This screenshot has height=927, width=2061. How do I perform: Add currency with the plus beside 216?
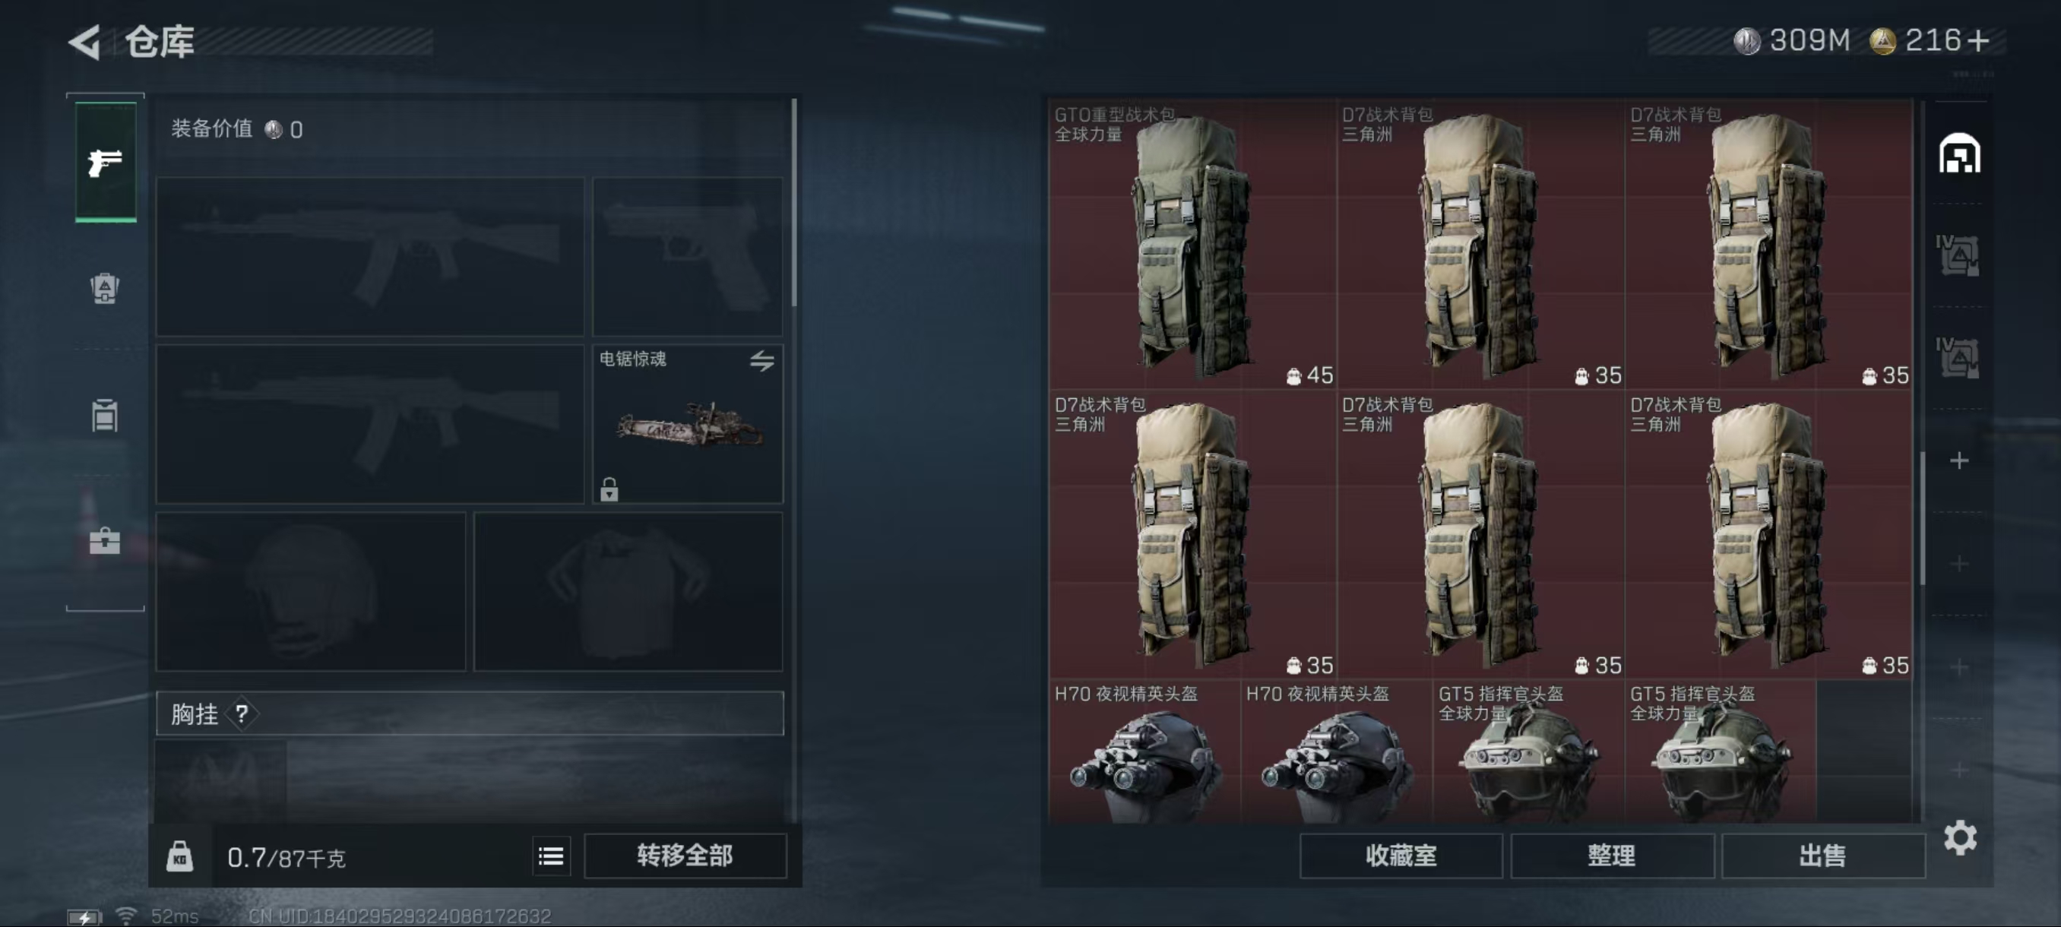pyautogui.click(x=1978, y=41)
